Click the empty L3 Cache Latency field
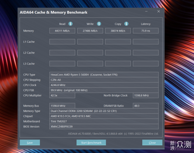The width and height of the screenshot is (194, 153). point(145,64)
